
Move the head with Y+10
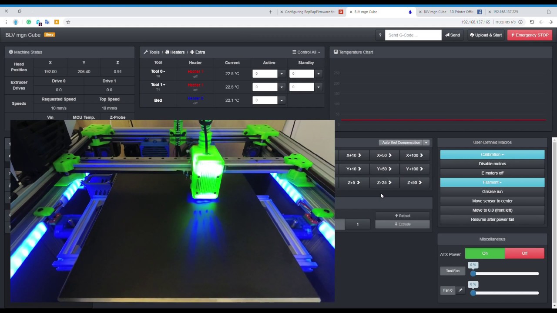353,169
